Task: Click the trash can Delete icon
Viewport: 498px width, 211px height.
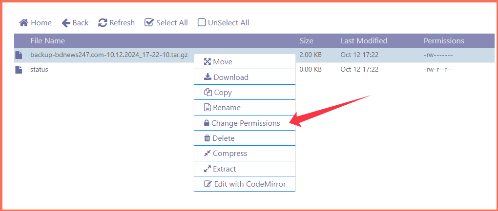Action: (207, 138)
